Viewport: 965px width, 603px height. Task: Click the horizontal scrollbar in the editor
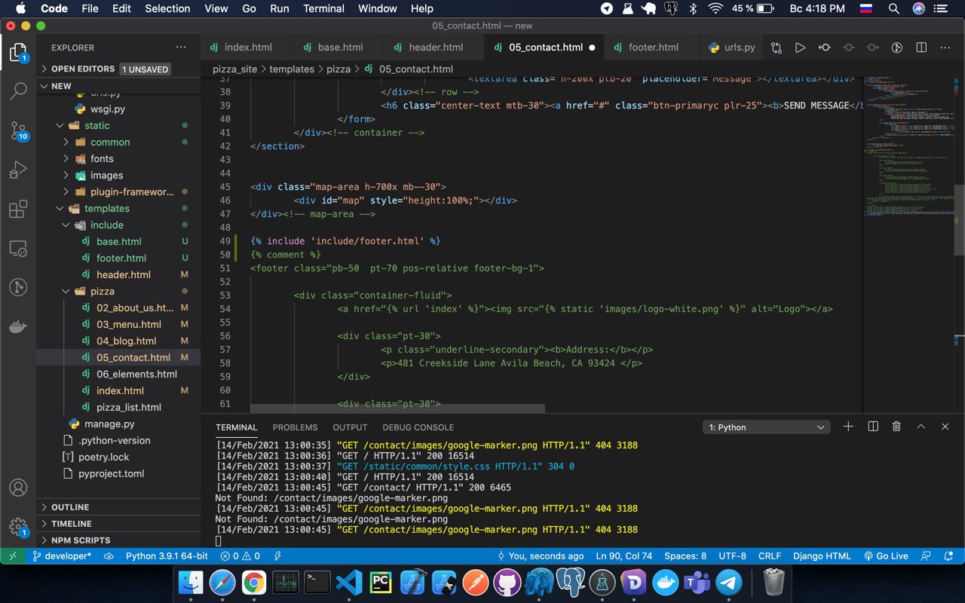point(397,409)
